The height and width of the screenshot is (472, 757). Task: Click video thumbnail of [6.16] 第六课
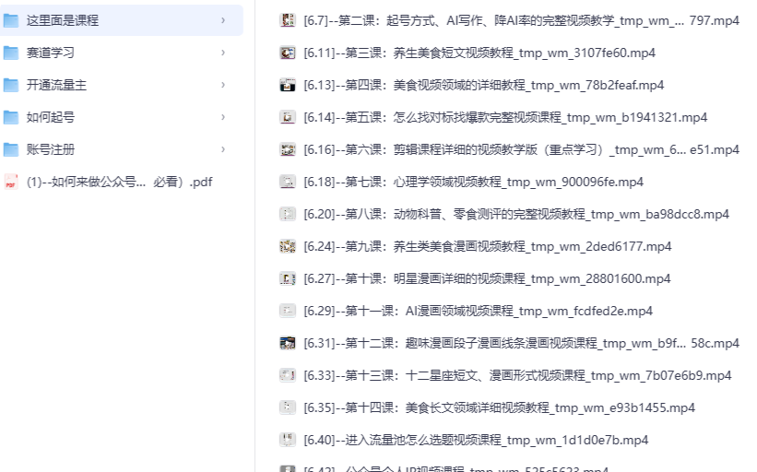pyautogui.click(x=288, y=149)
